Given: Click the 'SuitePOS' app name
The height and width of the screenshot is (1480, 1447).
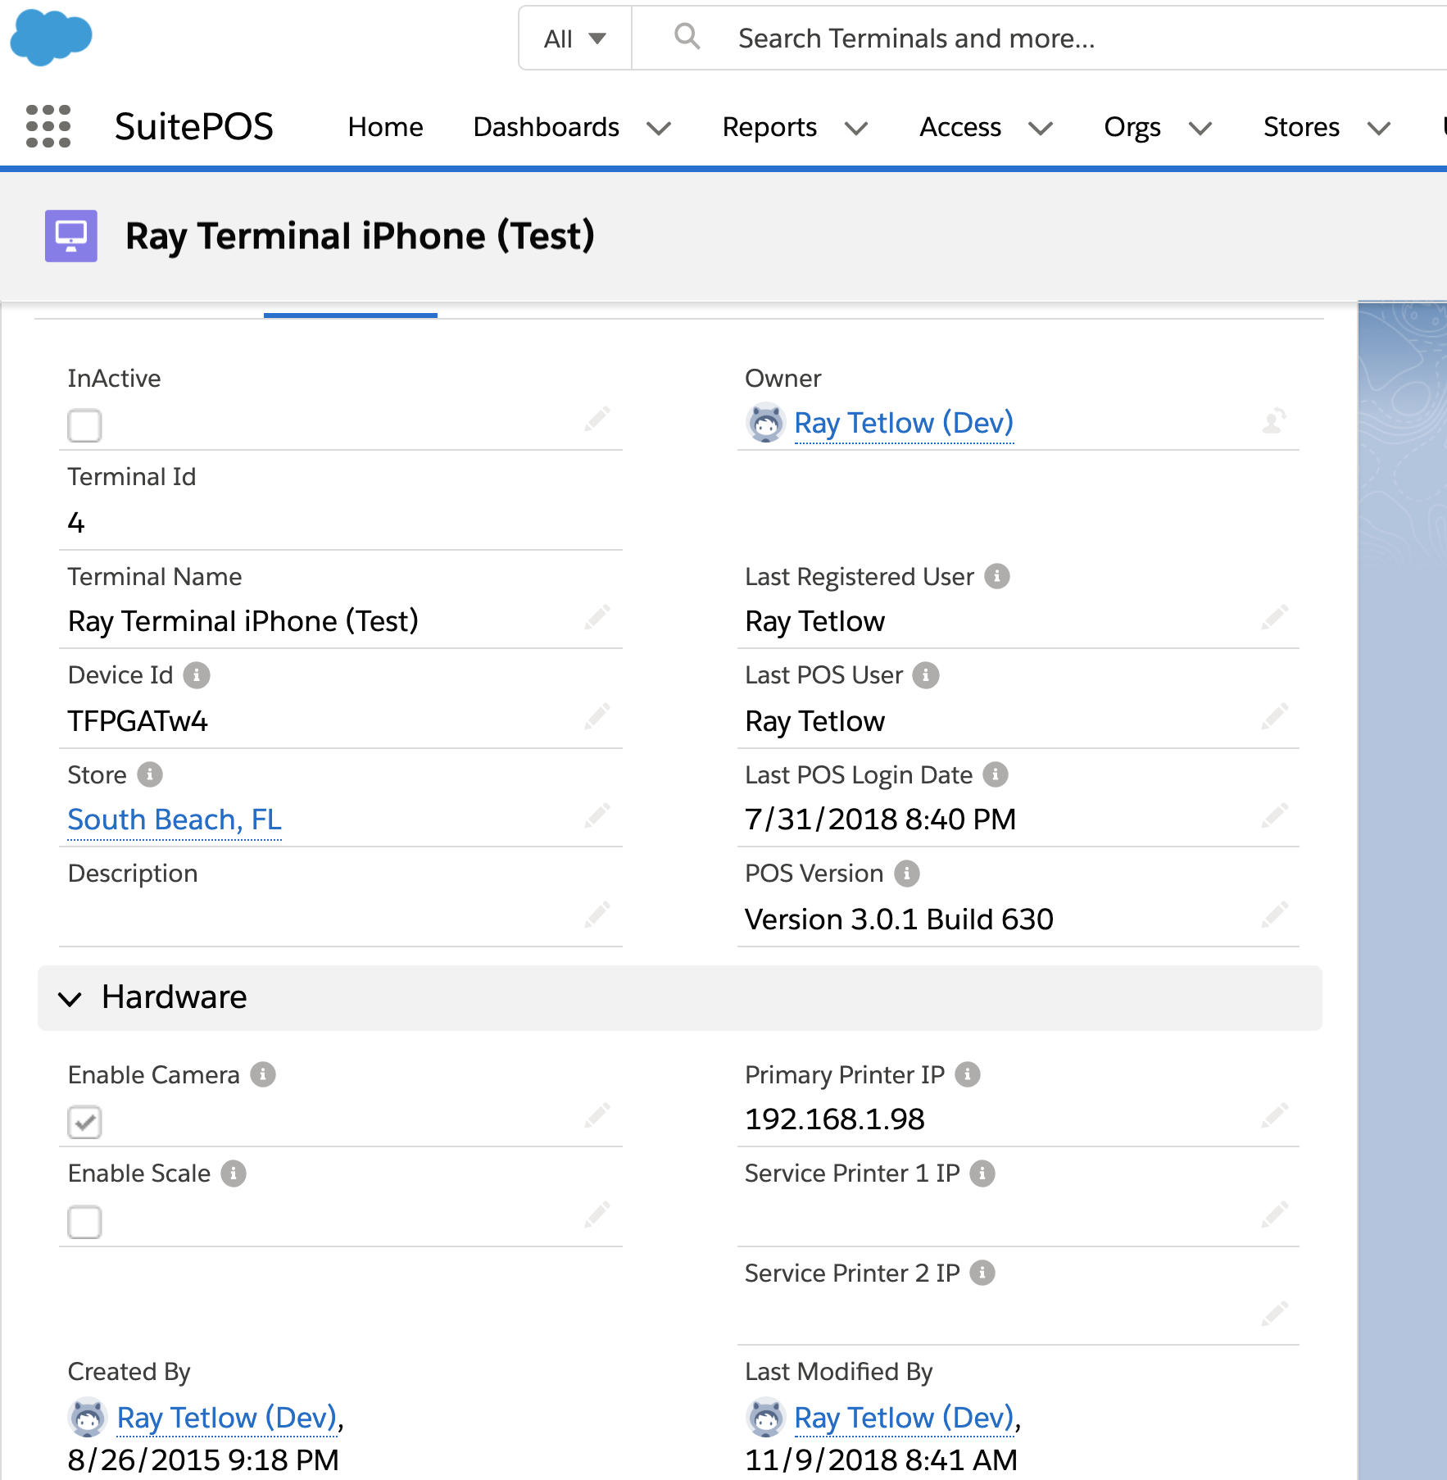Looking at the screenshot, I should point(194,126).
